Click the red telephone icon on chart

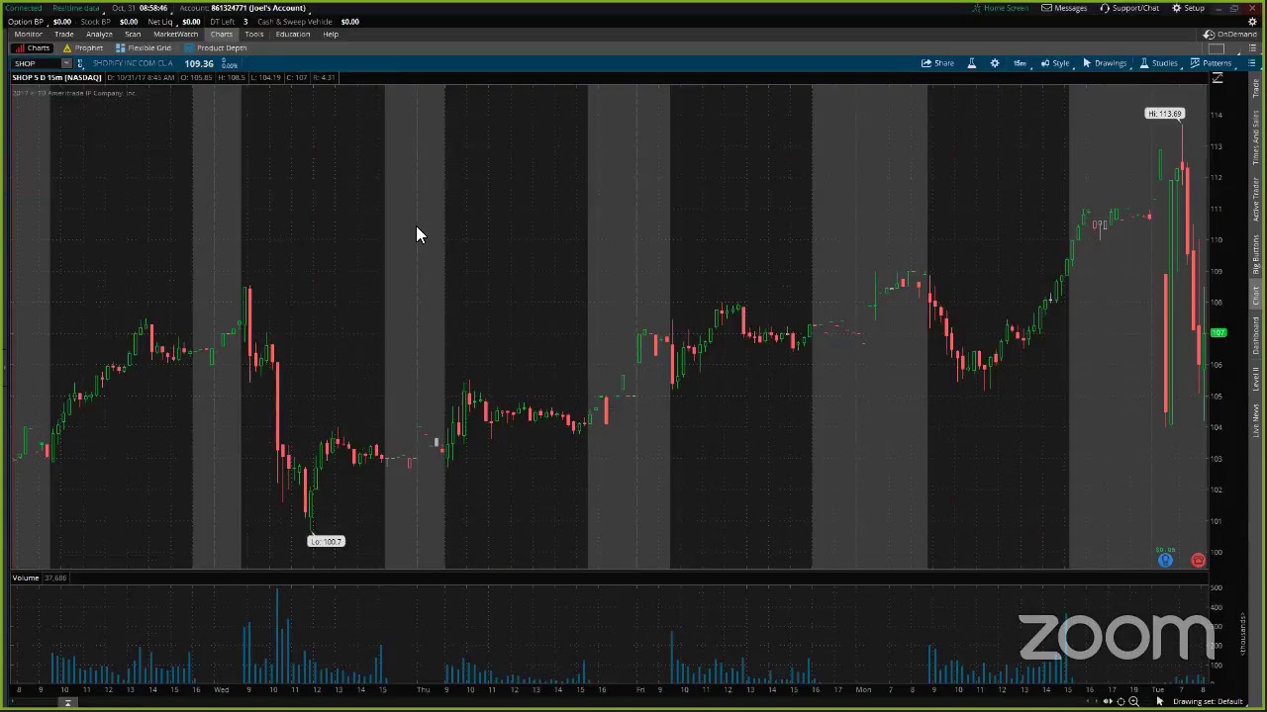1198,561
